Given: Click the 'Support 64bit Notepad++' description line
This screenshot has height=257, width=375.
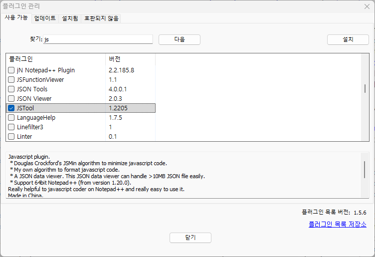Looking at the screenshot, I should click(70, 183).
